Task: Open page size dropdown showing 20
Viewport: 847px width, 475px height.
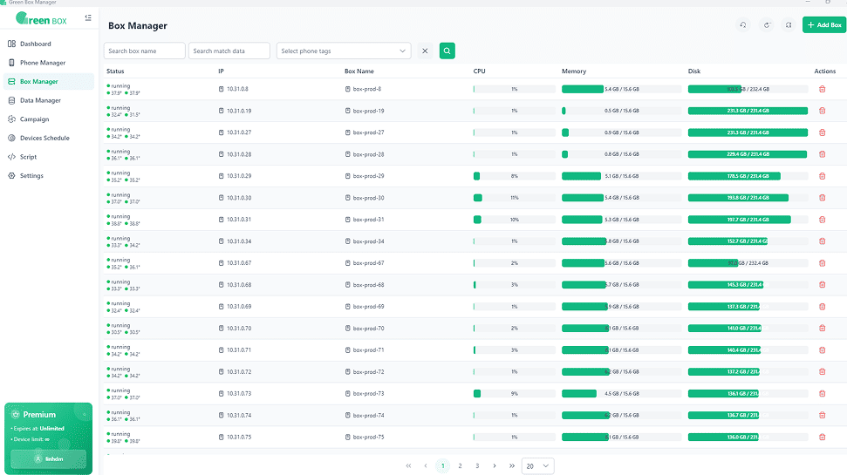Action: tap(537, 465)
